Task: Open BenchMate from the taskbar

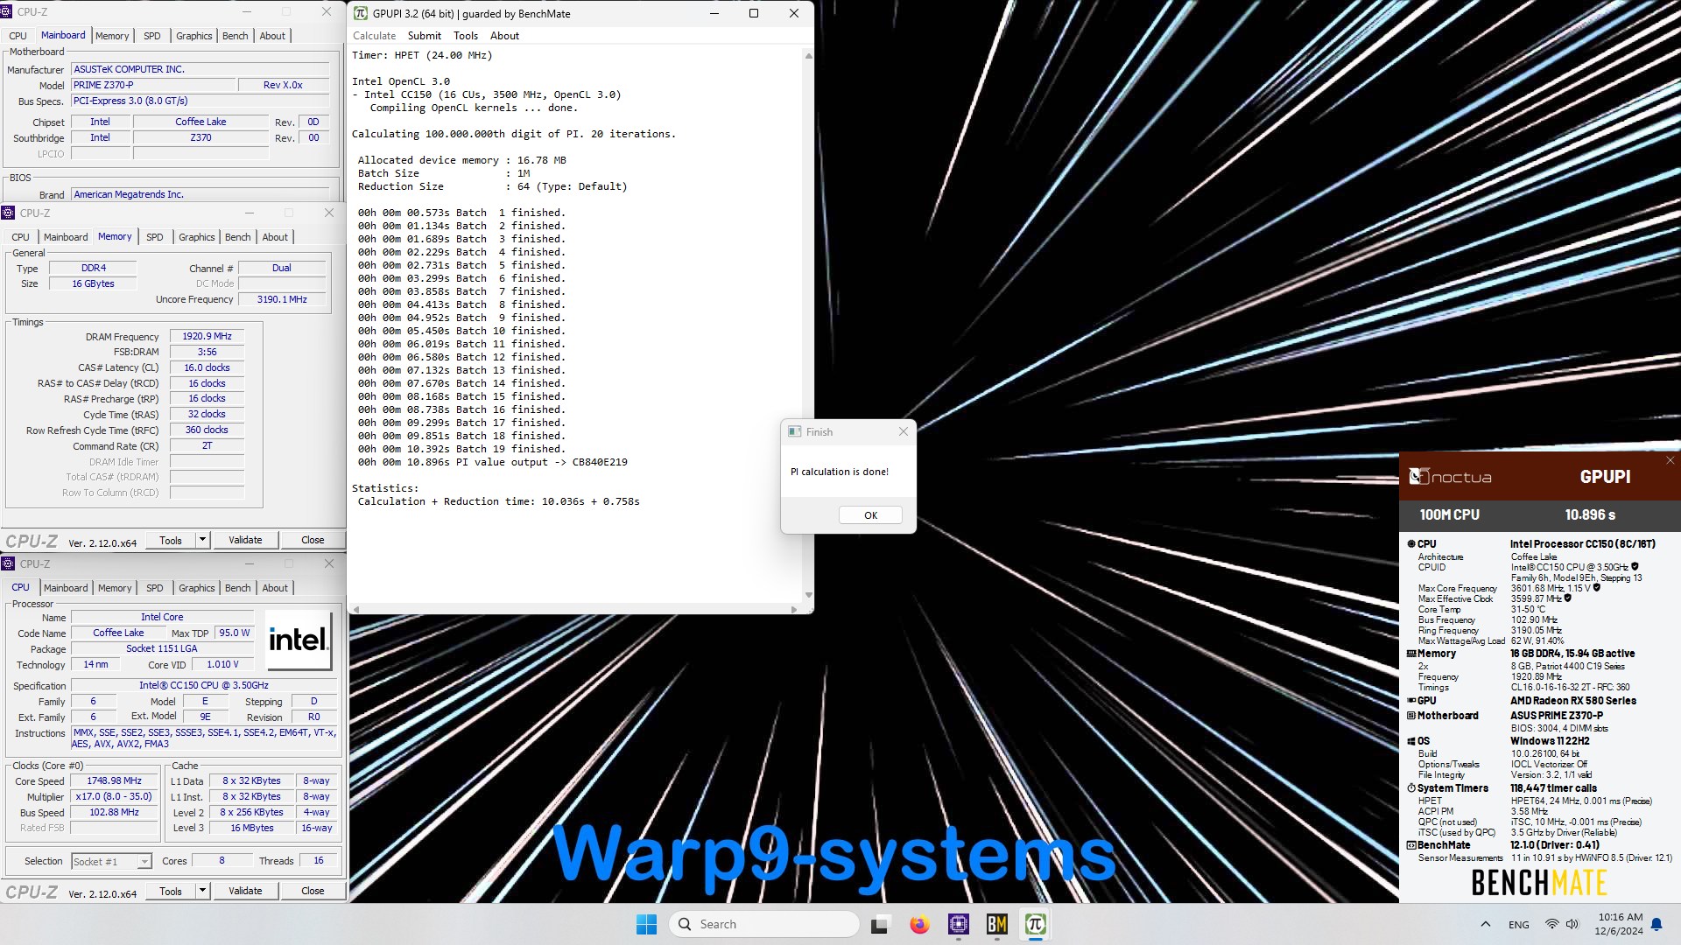Action: tap(996, 924)
